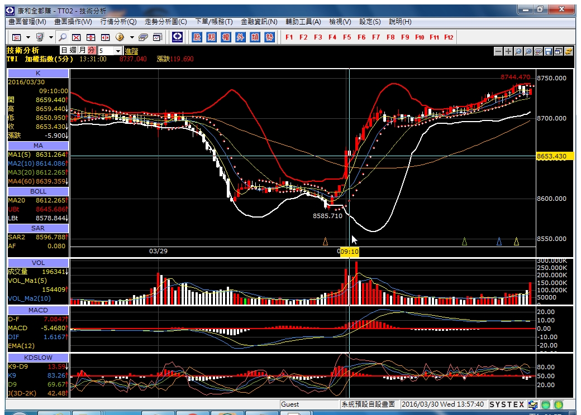
Task: Click the gold dollar coin icon
Action: tap(120, 37)
